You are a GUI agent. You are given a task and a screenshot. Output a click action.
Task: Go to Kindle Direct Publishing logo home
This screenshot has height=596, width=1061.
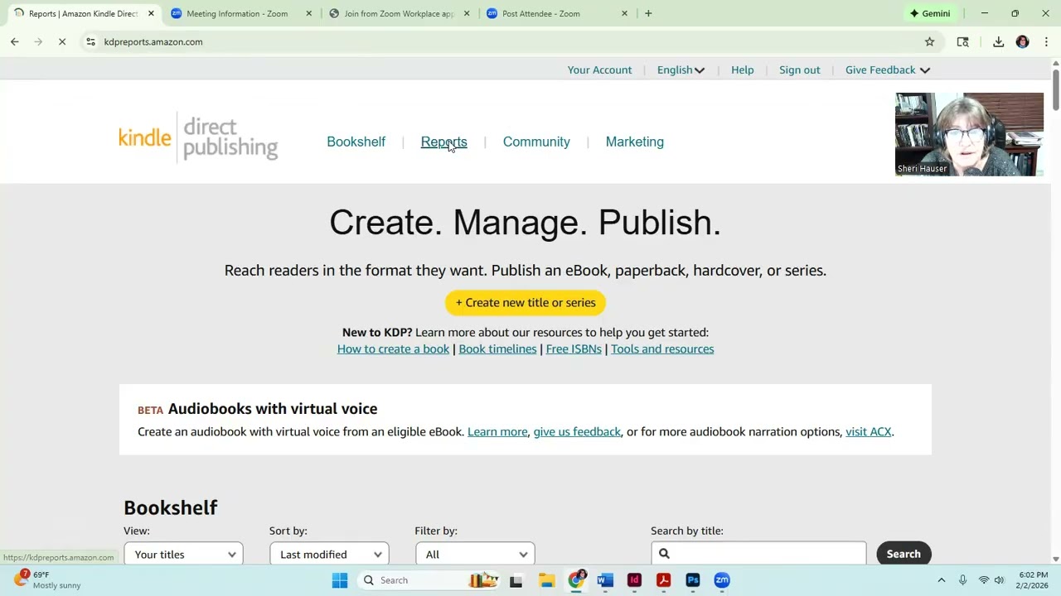[198, 138]
